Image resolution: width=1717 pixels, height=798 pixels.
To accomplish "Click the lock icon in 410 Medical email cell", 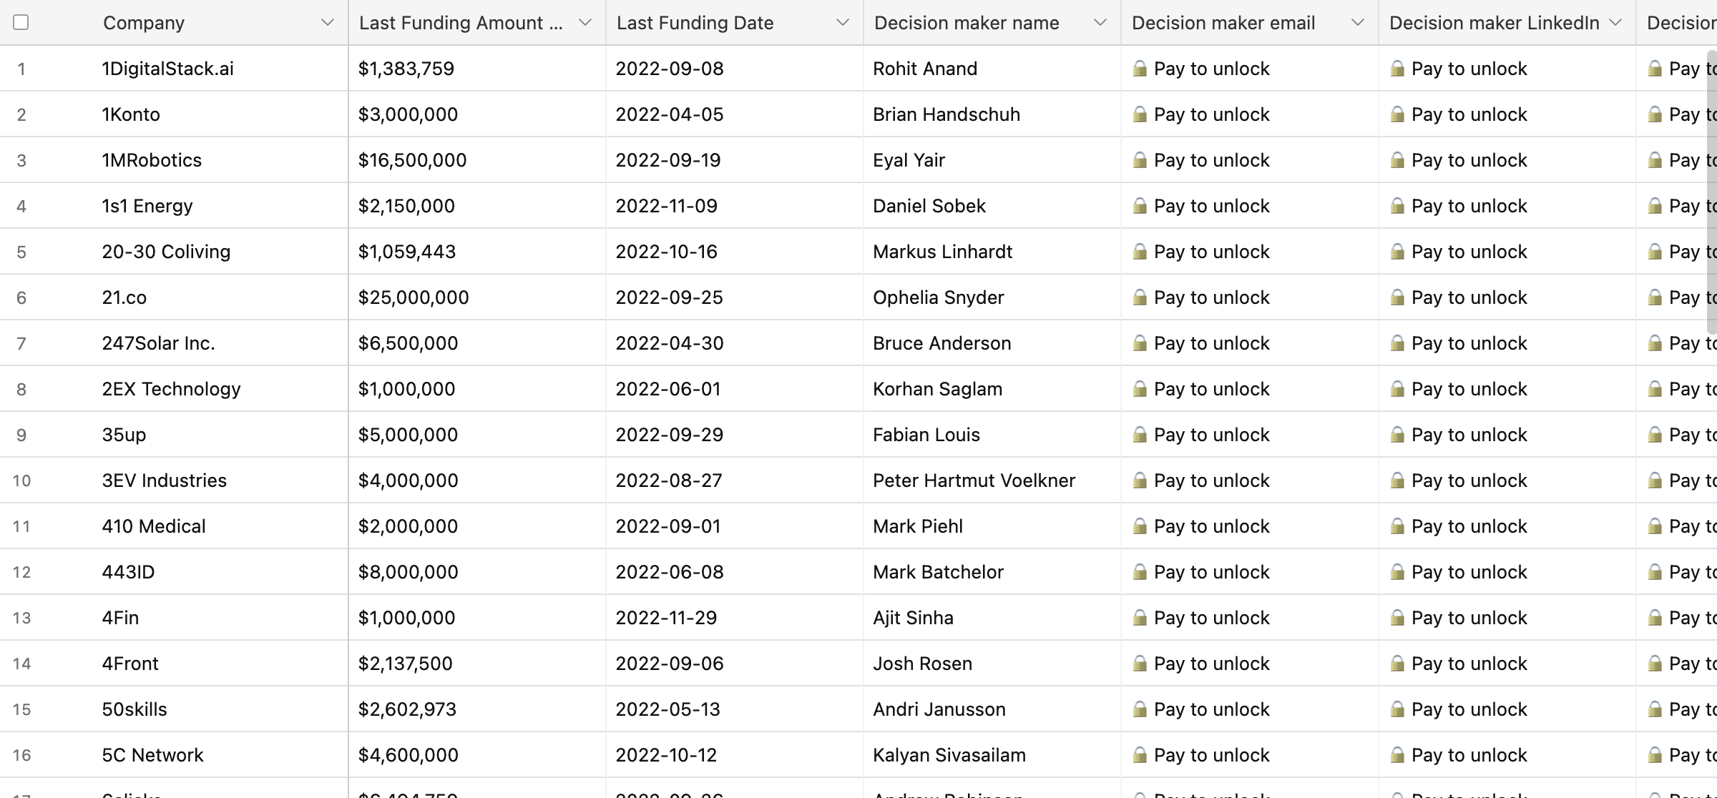I will tap(1140, 526).
